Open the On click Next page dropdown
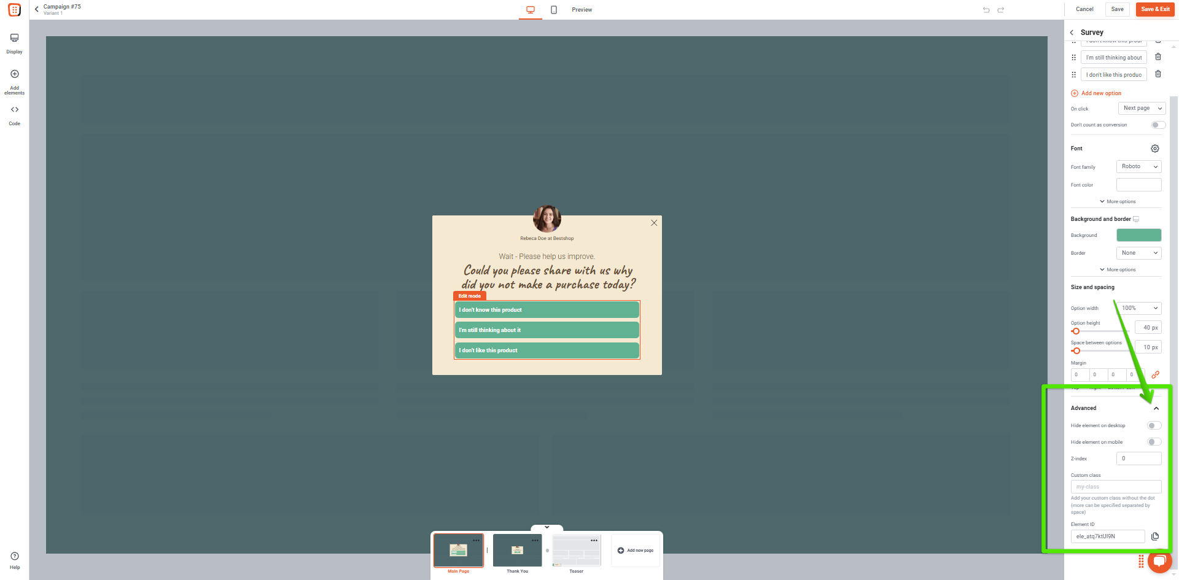This screenshot has width=1179, height=580. [x=1142, y=108]
